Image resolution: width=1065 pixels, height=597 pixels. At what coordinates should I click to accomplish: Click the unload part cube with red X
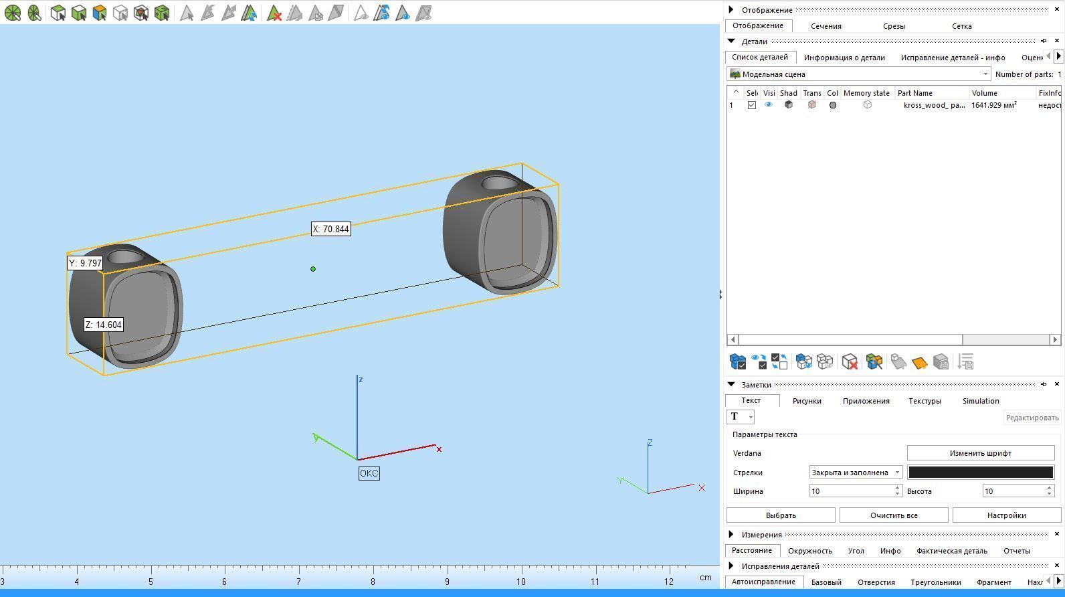[850, 362]
